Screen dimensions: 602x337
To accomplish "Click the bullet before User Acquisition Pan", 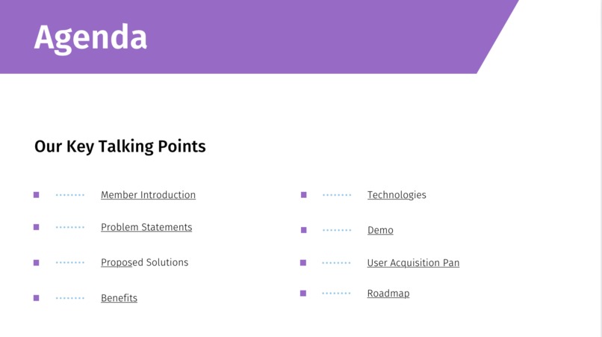I will [x=303, y=263].
